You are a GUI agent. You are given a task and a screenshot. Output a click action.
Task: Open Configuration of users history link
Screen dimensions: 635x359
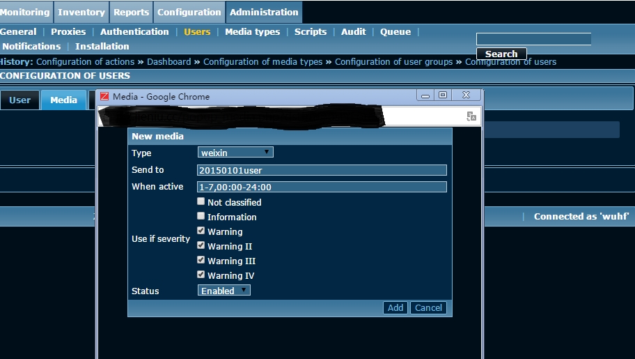click(x=510, y=61)
